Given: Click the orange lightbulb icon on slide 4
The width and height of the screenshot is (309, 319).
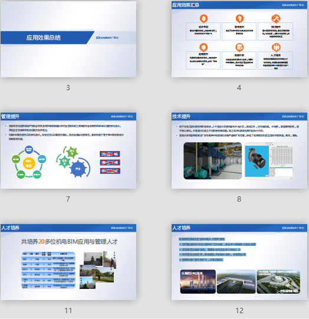Looking at the screenshot, I should coord(239,18).
